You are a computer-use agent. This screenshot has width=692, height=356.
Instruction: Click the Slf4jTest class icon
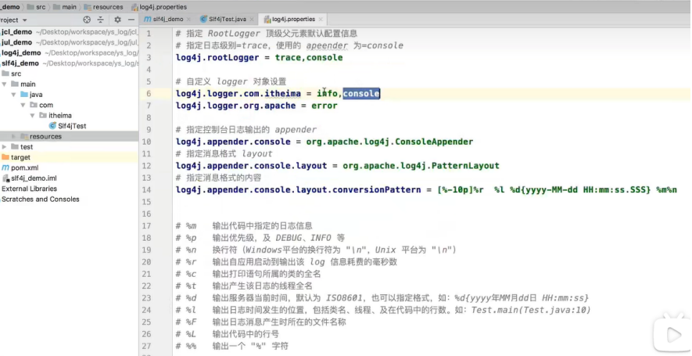[52, 126]
